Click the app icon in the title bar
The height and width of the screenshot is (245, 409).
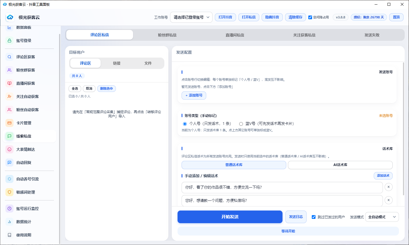tap(5, 4)
